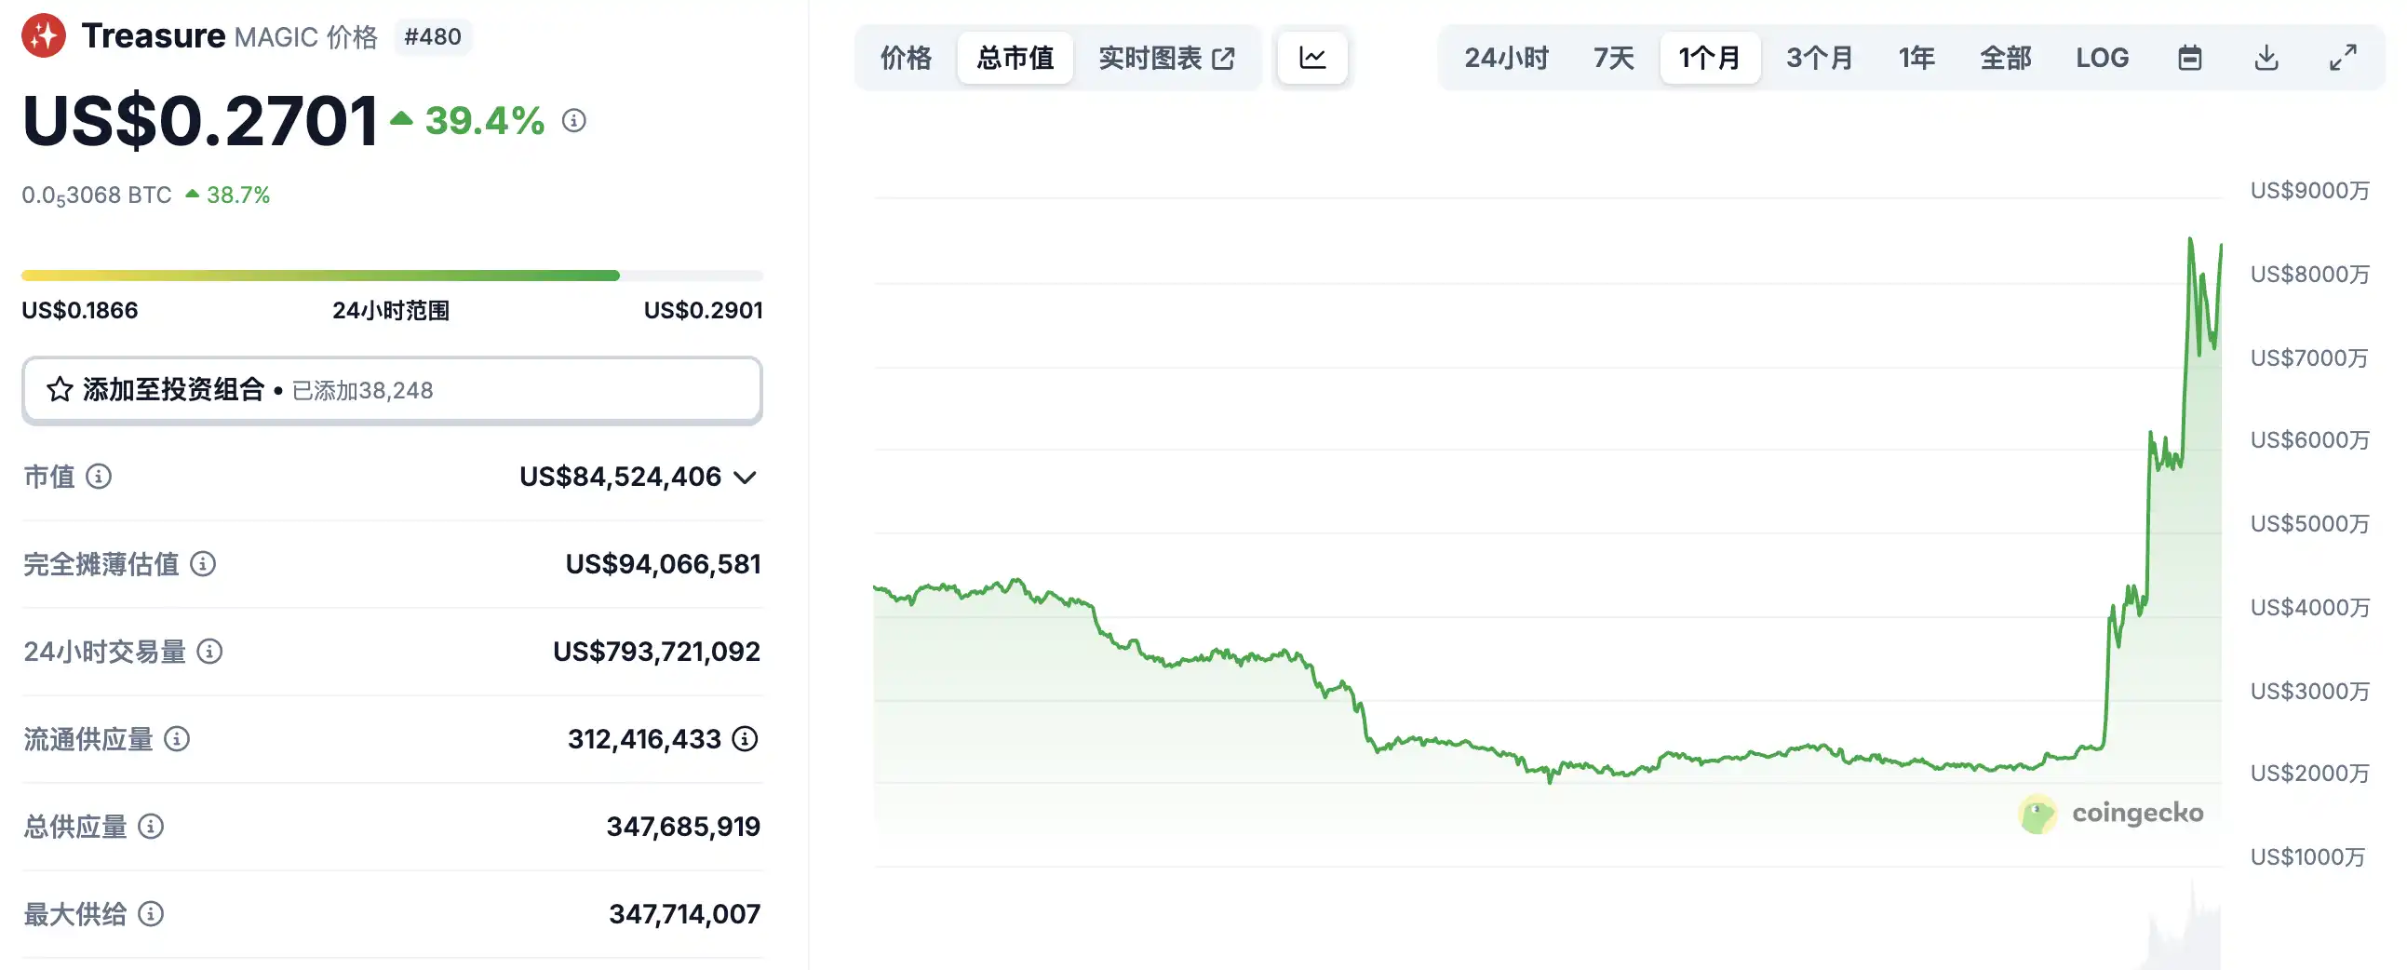Toggle the LOG scale option
This screenshot has width=2407, height=970.
2102,58
